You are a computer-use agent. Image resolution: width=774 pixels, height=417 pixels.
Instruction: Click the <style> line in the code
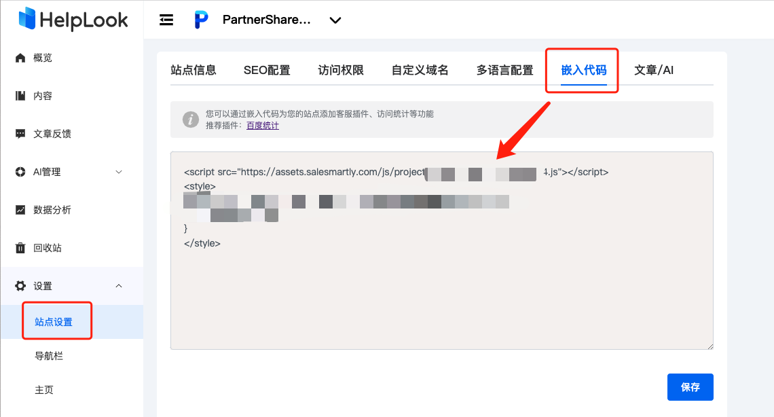200,186
